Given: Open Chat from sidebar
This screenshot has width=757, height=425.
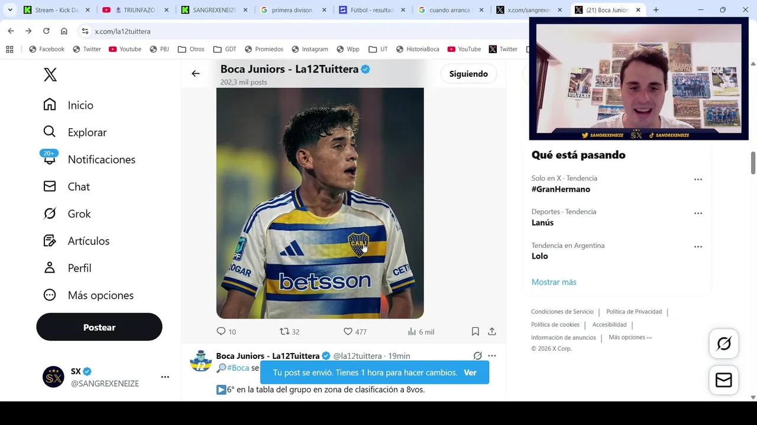Looking at the screenshot, I should click(66, 187).
